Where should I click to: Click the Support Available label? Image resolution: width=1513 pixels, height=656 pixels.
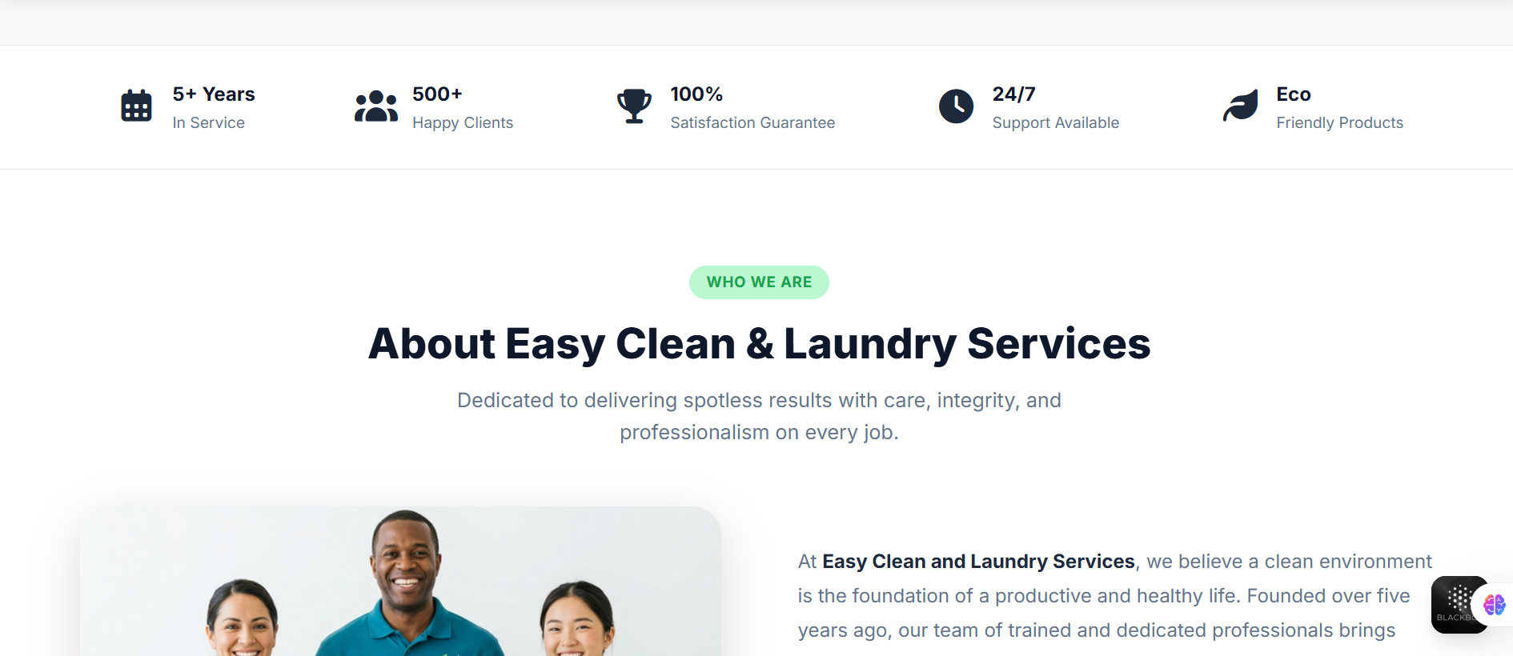[1056, 122]
